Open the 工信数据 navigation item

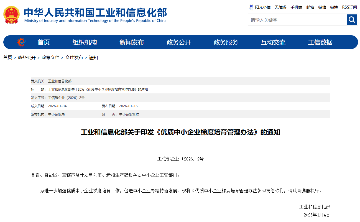point(320,42)
